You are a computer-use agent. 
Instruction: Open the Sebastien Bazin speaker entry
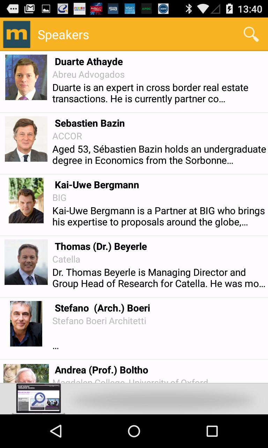pyautogui.click(x=90, y=123)
